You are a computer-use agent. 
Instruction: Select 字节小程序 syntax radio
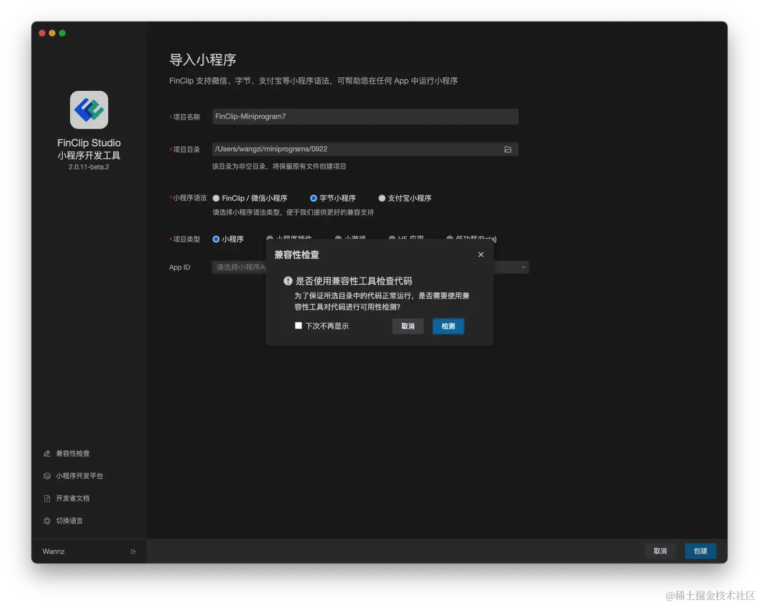pyautogui.click(x=313, y=198)
